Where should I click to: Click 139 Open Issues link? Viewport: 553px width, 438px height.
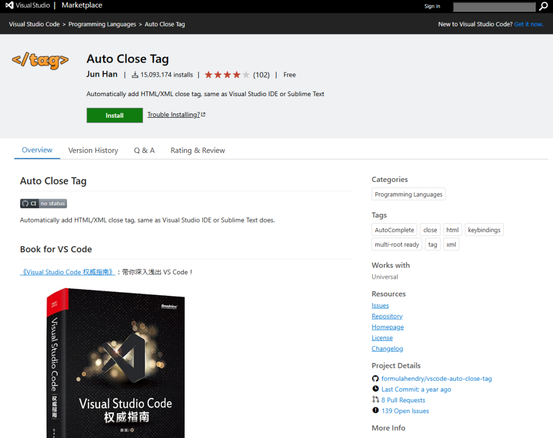(x=405, y=411)
